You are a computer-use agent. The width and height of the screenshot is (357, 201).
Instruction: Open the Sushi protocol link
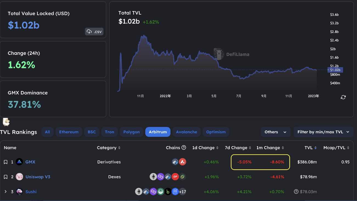point(31,192)
